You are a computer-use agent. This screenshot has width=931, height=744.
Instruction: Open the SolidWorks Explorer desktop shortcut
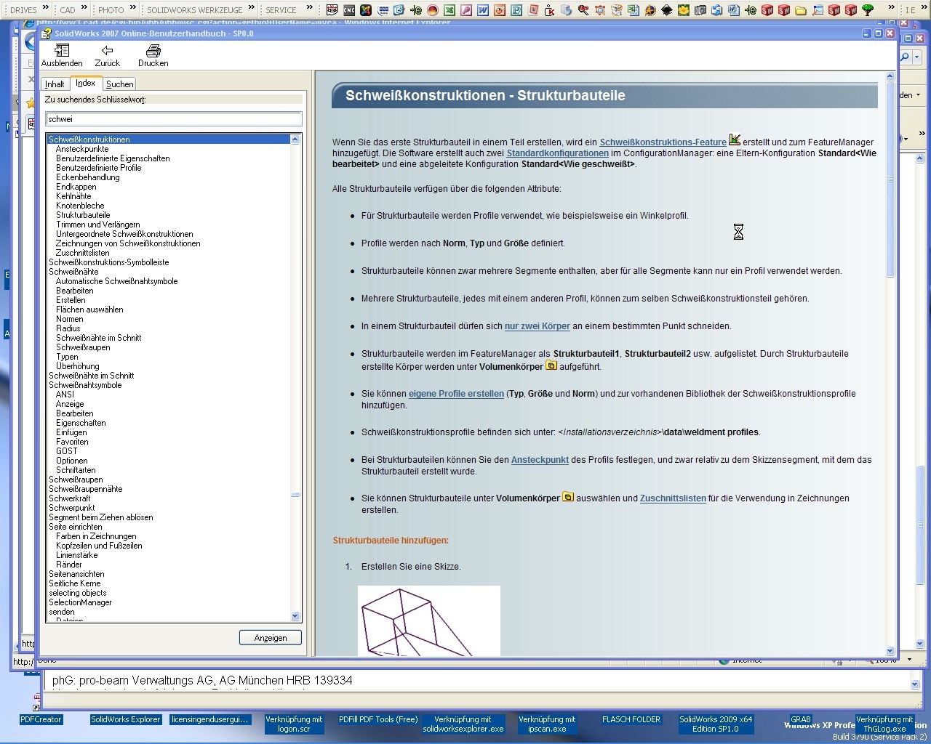point(125,719)
